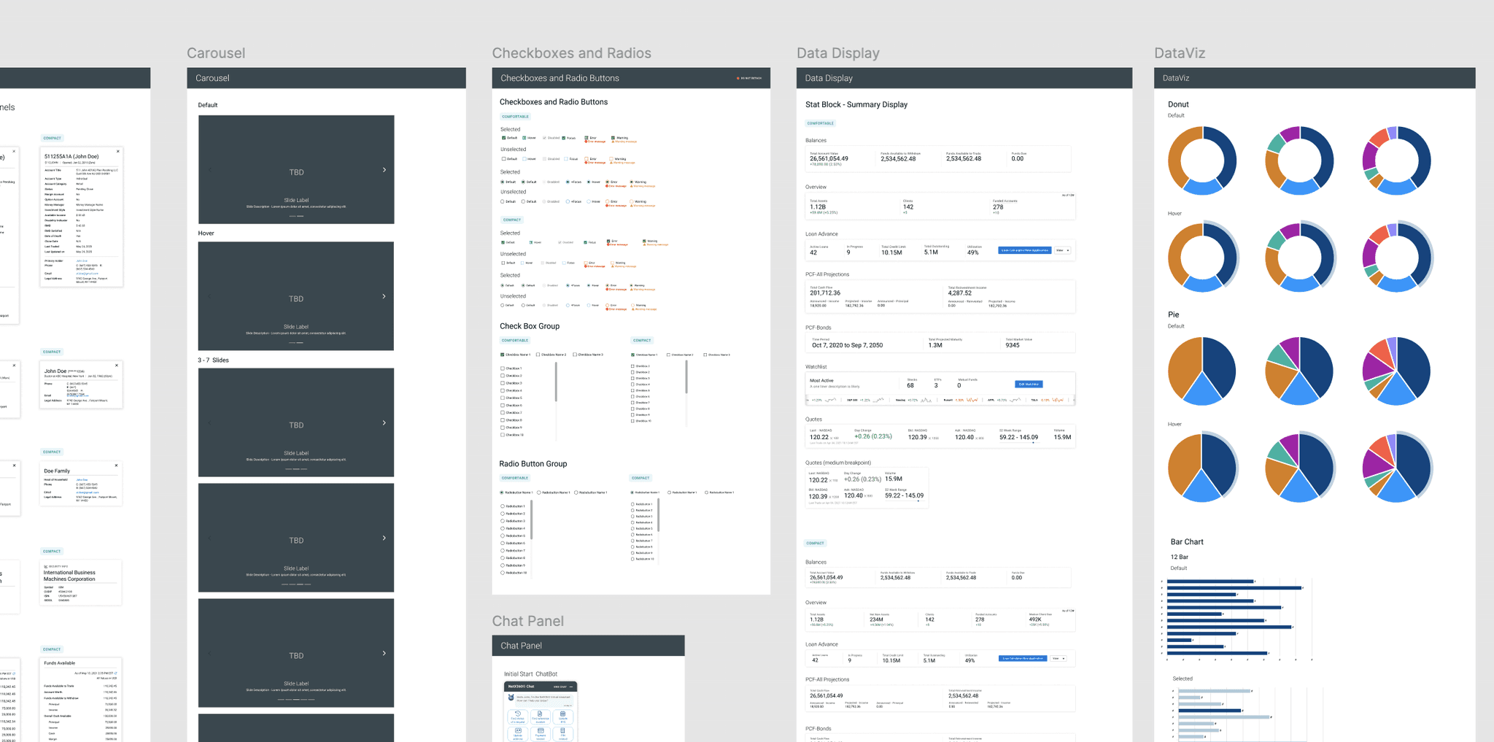Select gray 'Checkboxes and Radios' frame title

(571, 53)
